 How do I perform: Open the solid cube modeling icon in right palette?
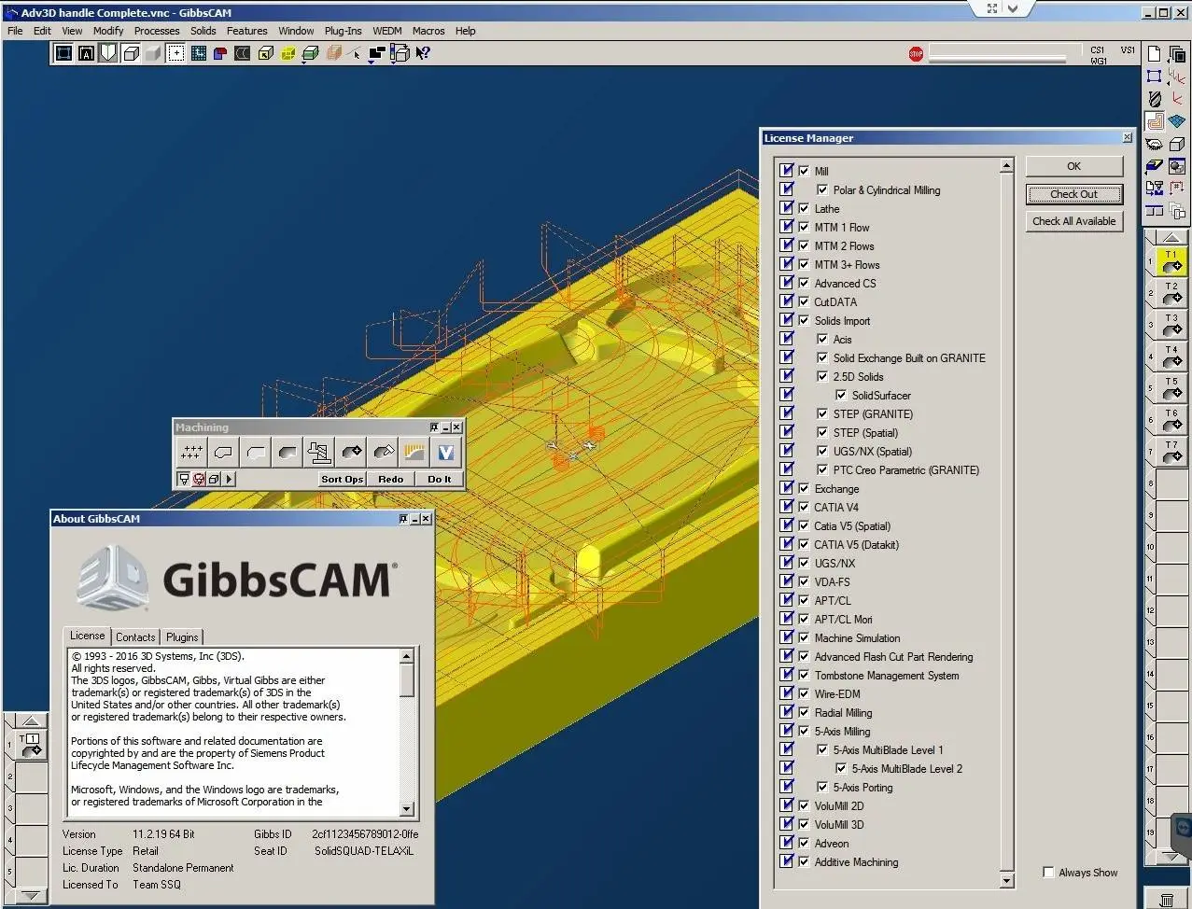pos(1176,144)
